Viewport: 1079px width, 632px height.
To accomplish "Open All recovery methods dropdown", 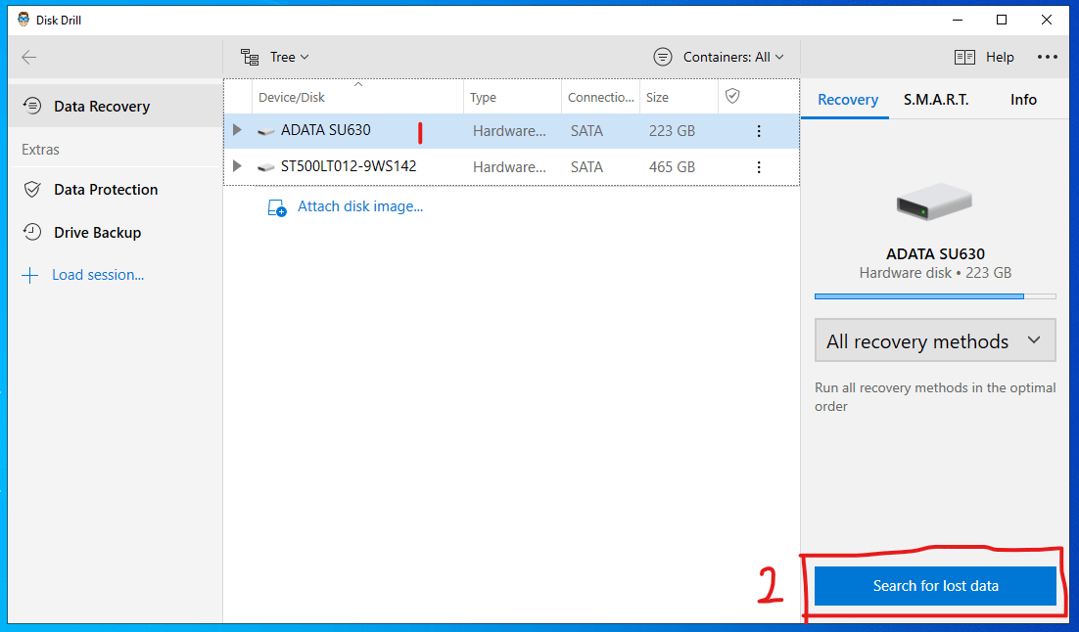I will [x=935, y=340].
